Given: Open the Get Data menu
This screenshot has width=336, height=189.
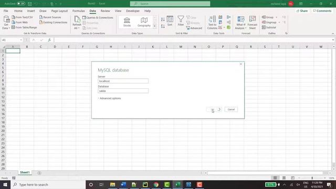Looking at the screenshot, I should click(x=6, y=23).
